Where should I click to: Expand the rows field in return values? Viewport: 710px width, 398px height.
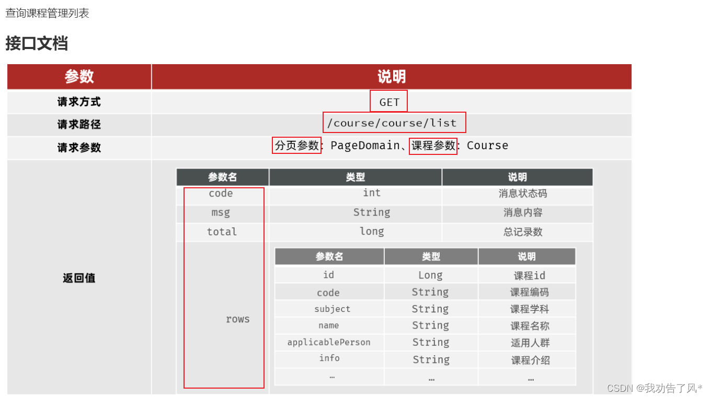(238, 319)
